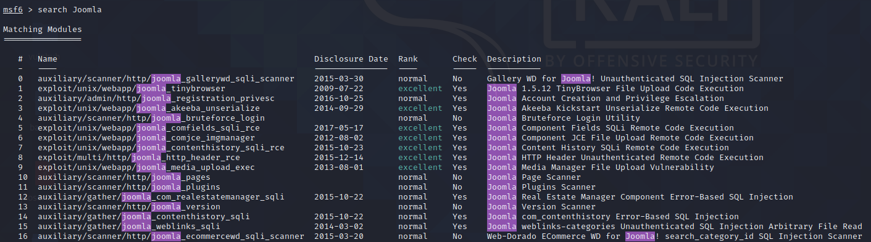Click '1.5.12 TinyBrowser File Upload Code Execution' description
This screenshot has height=242, width=871.
tap(633, 89)
